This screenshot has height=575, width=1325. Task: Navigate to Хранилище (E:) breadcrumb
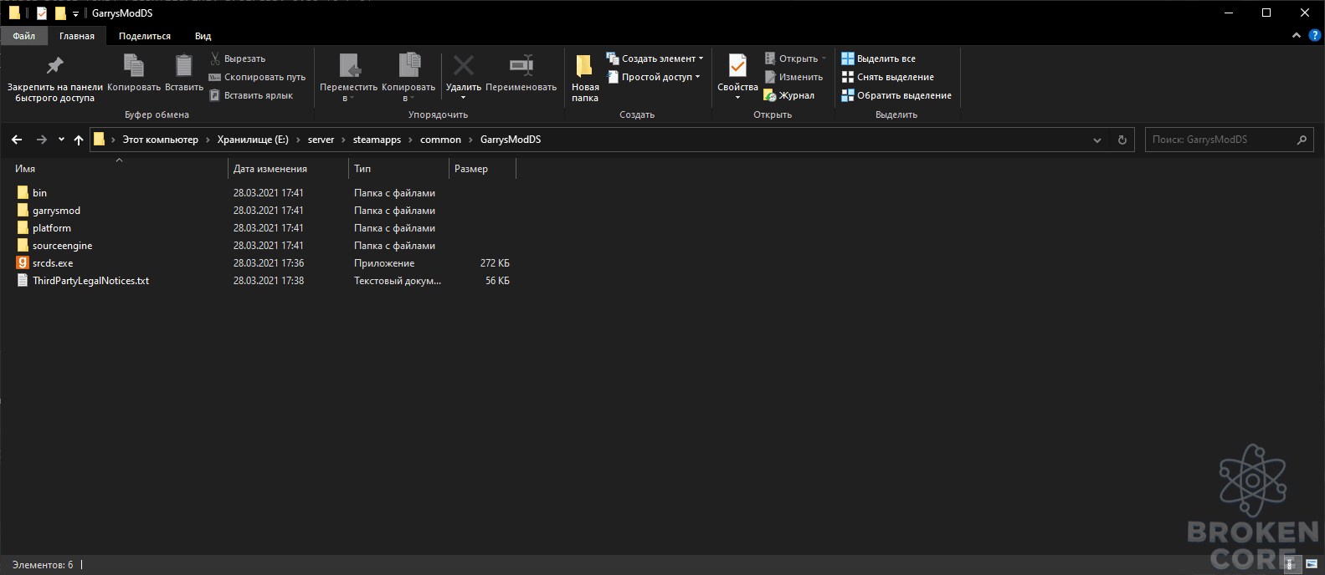coord(253,140)
